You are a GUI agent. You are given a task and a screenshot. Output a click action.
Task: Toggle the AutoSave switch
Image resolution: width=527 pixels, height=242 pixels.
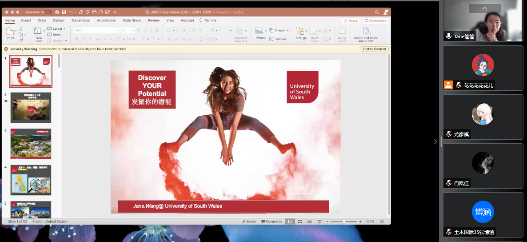[46, 12]
